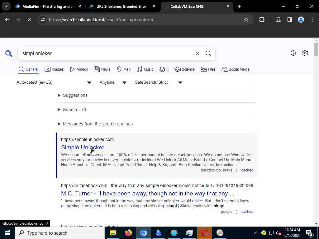
Task: Close the MediaFire tab
Action: (x=80, y=6)
